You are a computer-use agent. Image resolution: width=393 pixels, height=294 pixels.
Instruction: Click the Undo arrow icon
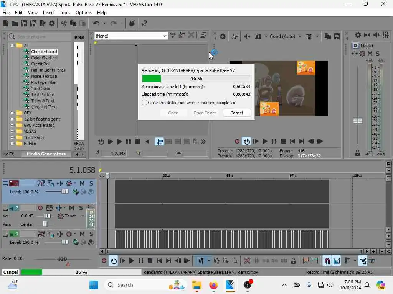[96, 23]
